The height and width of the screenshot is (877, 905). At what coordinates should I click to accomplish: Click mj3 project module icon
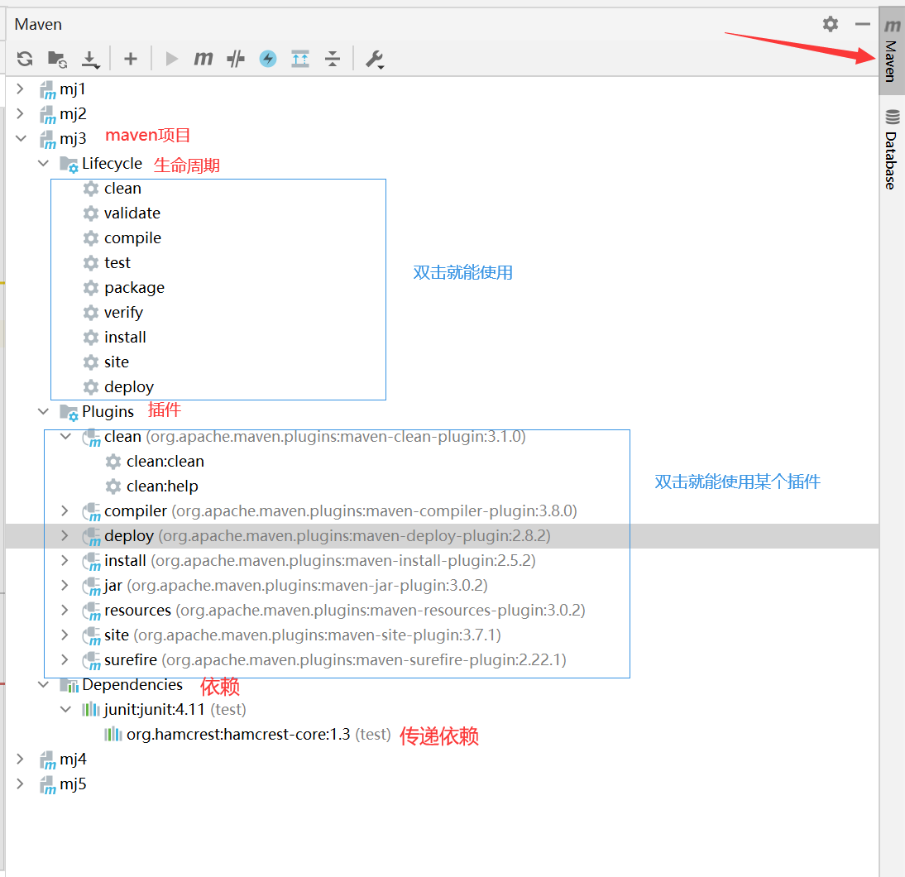pyautogui.click(x=48, y=139)
